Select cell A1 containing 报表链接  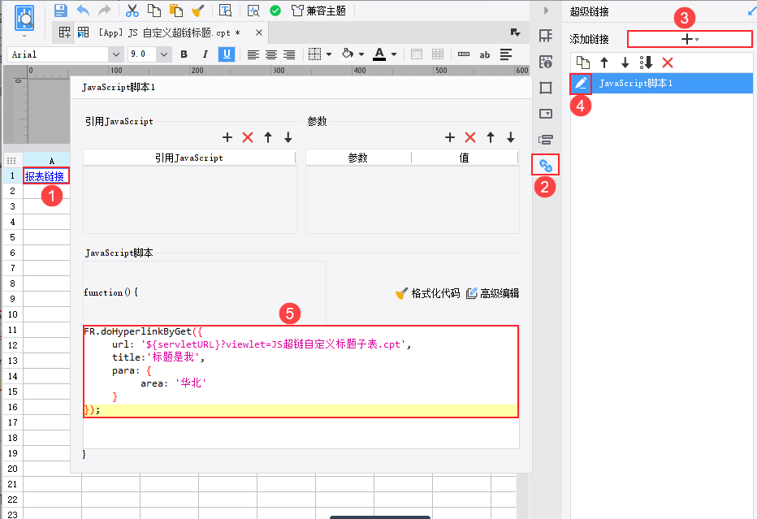pos(46,175)
